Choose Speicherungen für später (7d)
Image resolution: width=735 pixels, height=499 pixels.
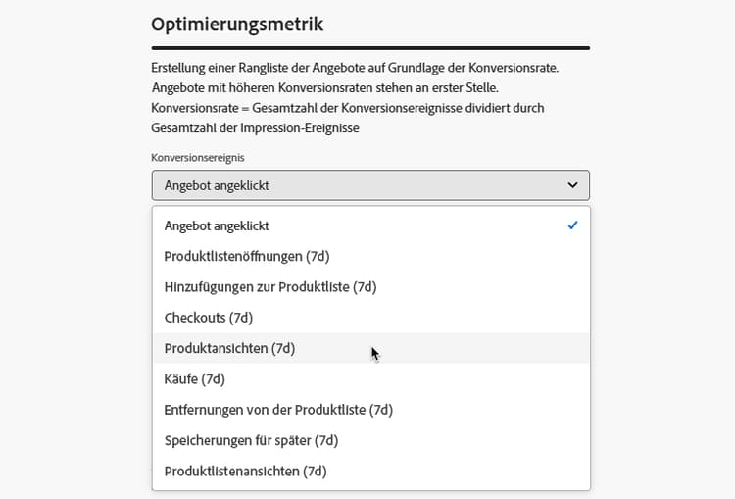(x=370, y=440)
